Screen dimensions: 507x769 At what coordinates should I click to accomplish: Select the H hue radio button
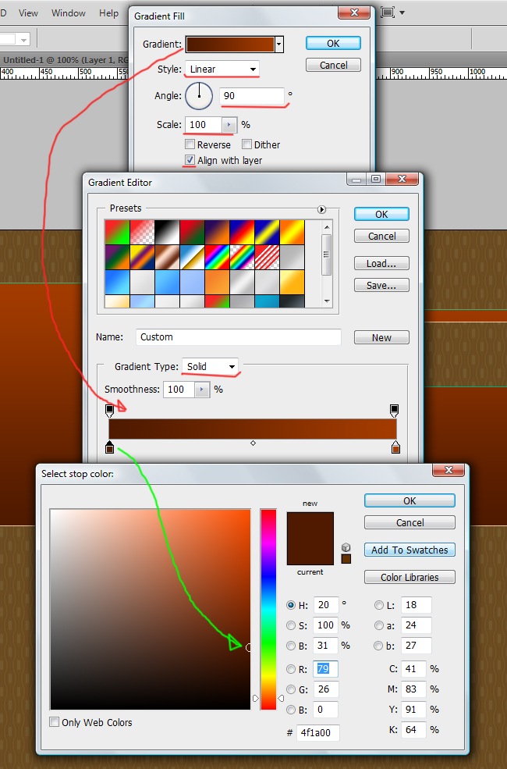point(290,605)
